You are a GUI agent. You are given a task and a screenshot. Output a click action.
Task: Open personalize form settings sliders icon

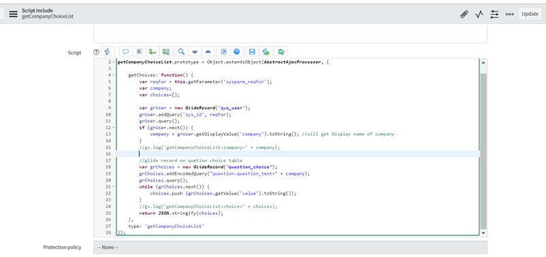[x=494, y=14]
